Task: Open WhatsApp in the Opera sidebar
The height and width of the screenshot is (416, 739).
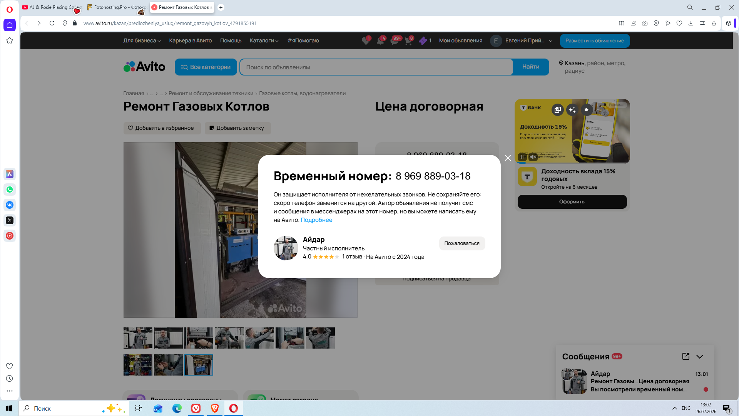Action: click(10, 190)
